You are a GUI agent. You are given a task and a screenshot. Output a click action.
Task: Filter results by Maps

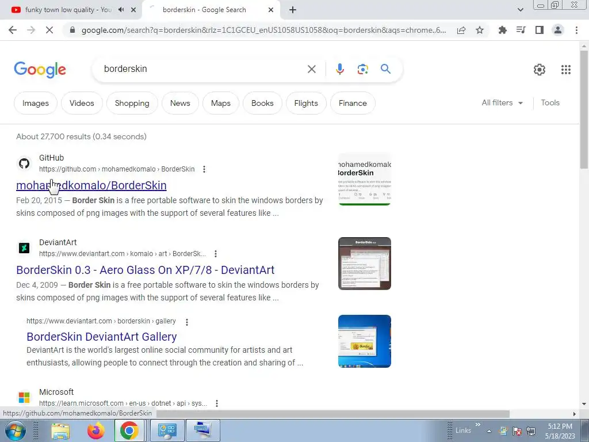pos(220,103)
